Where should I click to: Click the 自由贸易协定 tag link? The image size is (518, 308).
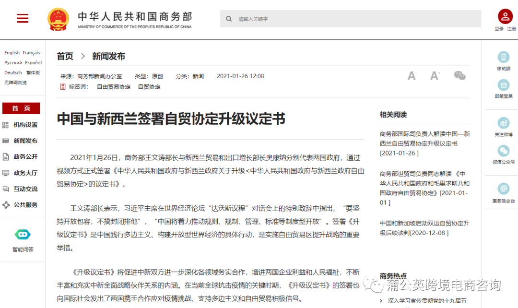pyautogui.click(x=113, y=86)
